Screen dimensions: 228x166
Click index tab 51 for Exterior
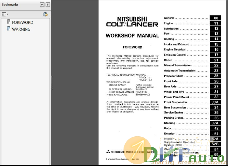tap(215, 134)
